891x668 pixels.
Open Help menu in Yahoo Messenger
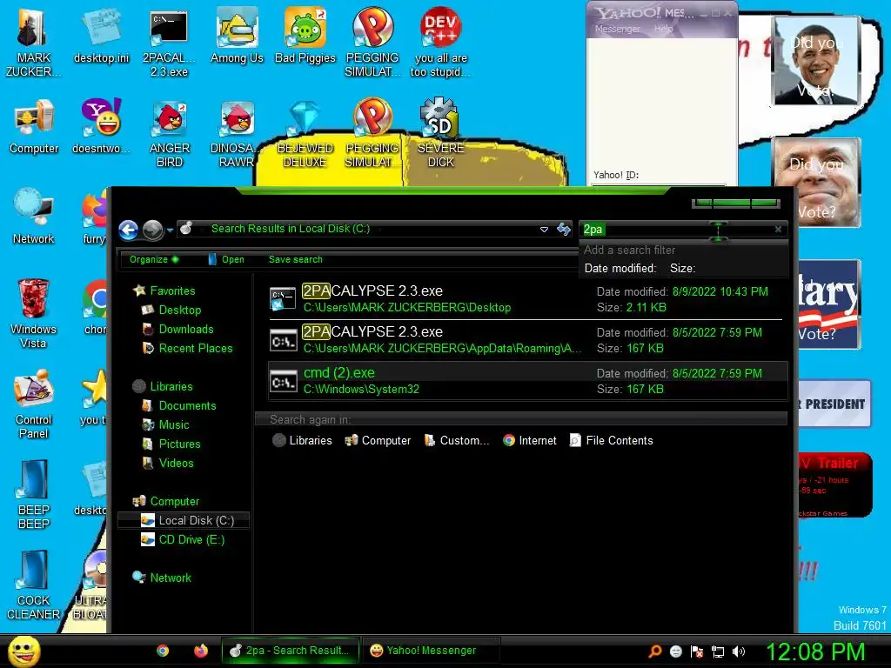point(663,29)
